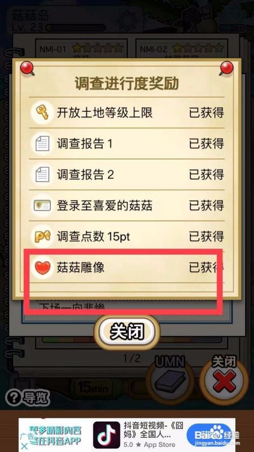254x452 pixels.
Task: Tap the golden key icon
Action: (42, 112)
